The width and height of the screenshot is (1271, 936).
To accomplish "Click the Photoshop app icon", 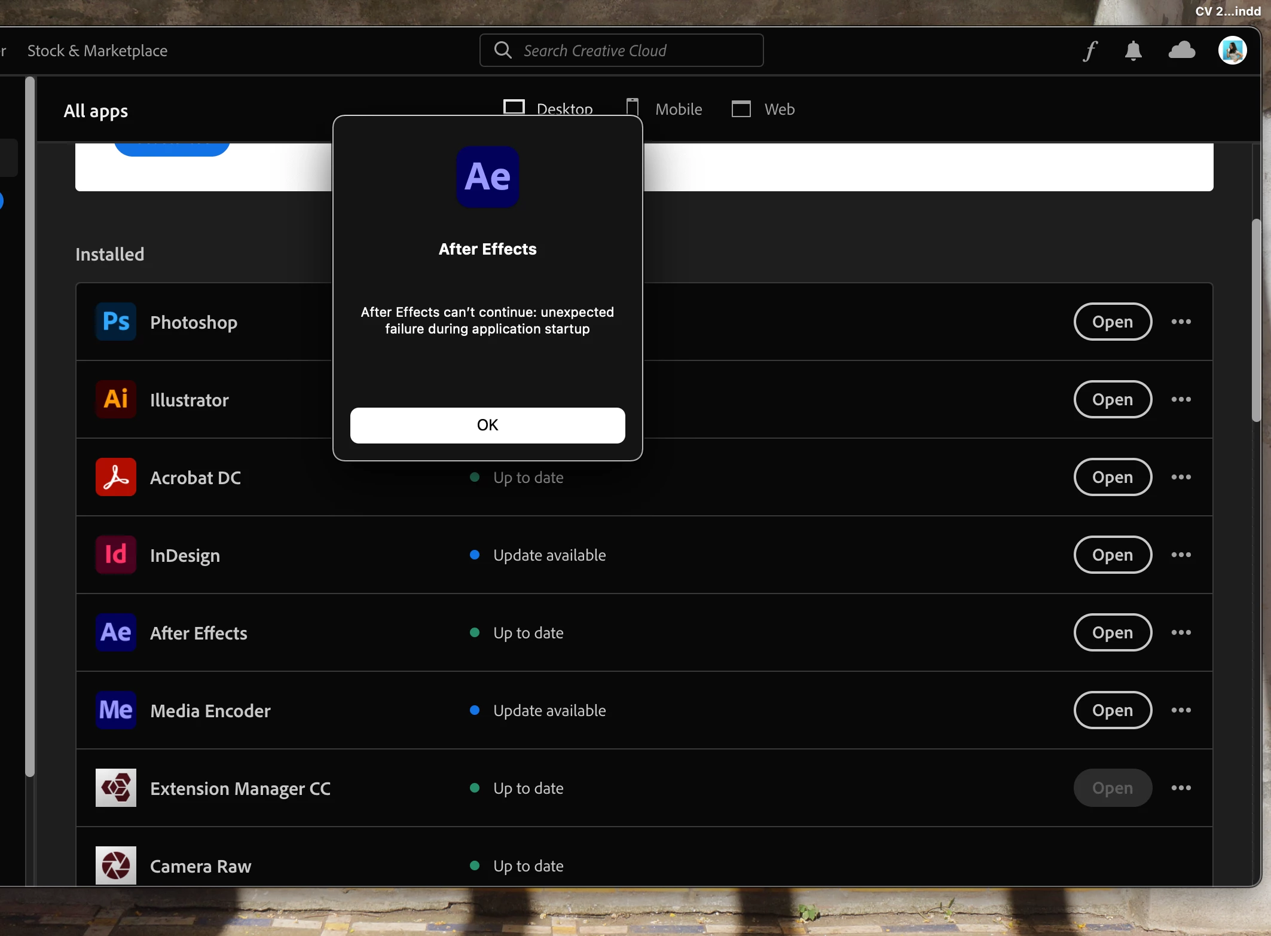I will (x=116, y=322).
